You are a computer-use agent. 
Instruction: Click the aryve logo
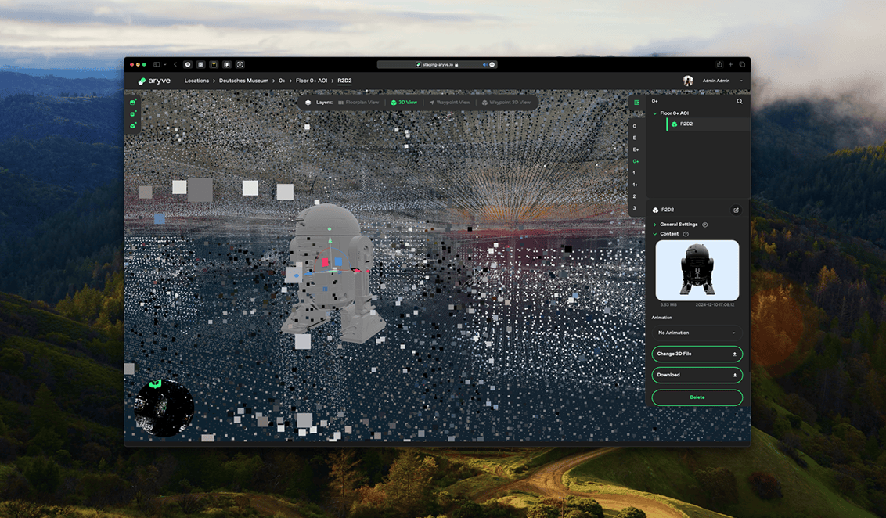pyautogui.click(x=153, y=81)
